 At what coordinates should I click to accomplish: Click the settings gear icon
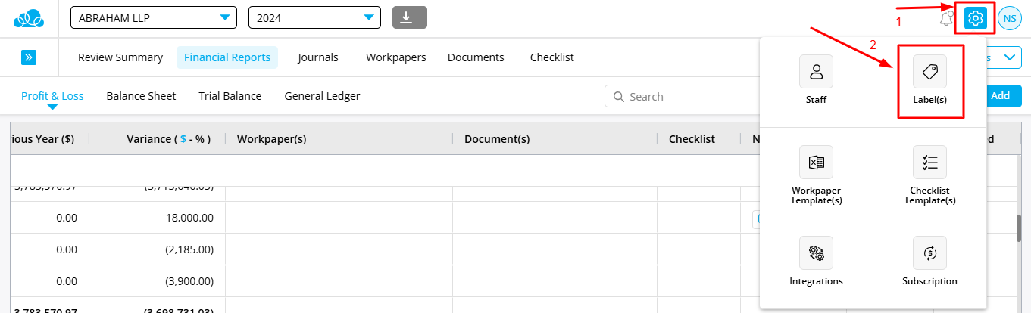pyautogui.click(x=976, y=19)
